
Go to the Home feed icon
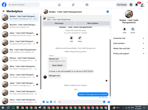[x=59, y=5]
